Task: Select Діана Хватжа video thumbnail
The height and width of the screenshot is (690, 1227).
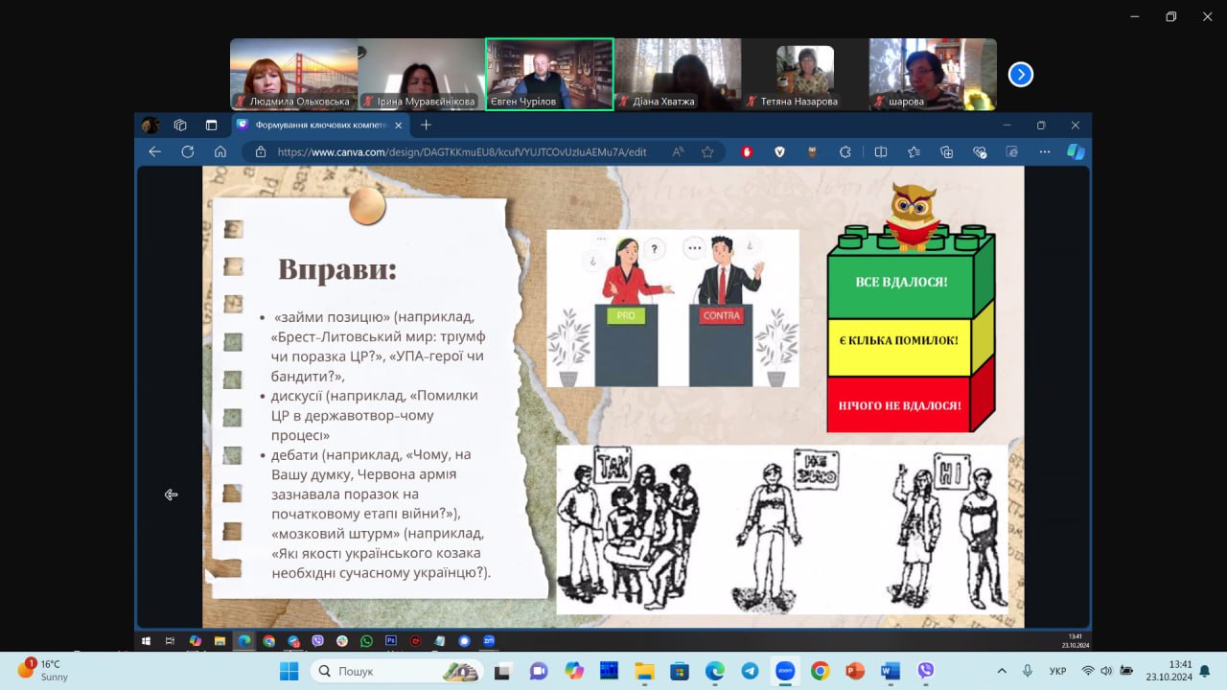Action: pyautogui.click(x=678, y=74)
